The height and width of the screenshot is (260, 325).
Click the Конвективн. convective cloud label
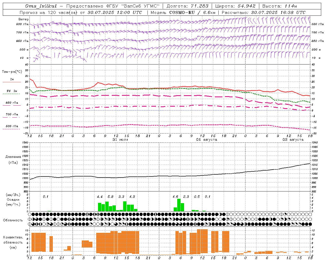click(13, 237)
